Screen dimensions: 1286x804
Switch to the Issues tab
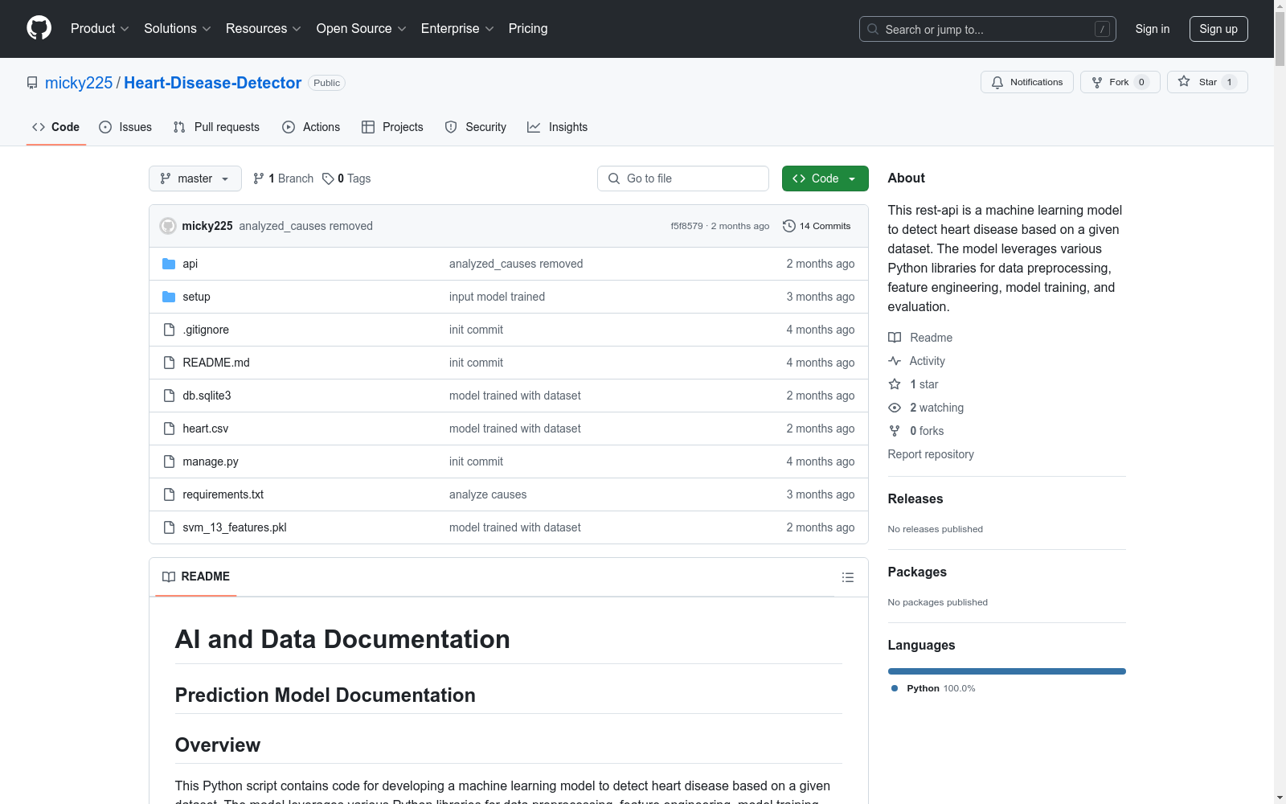[x=125, y=127]
